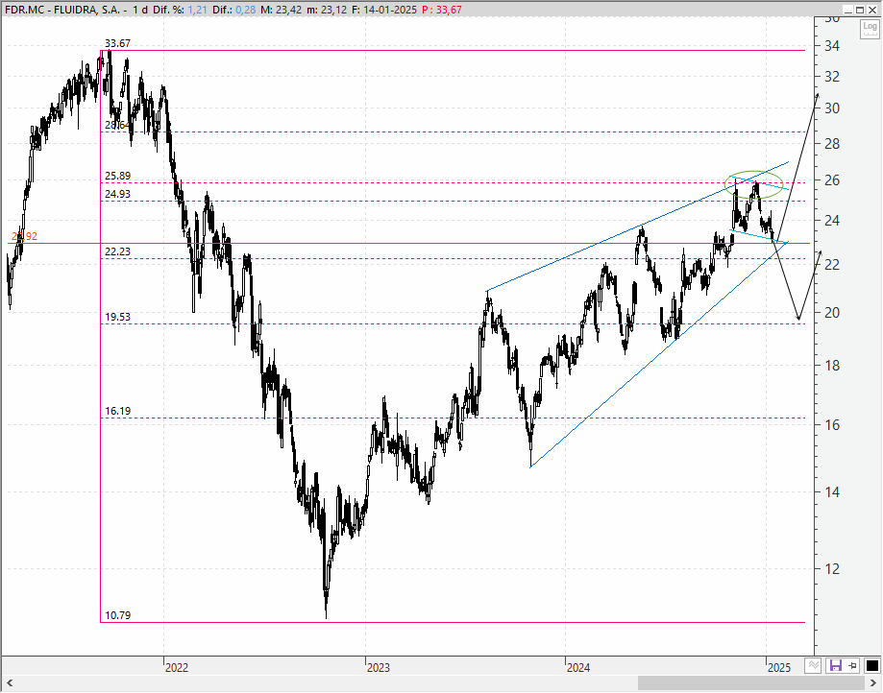Click the horizontal scrollbar left arrow
This screenshot has width=883, height=693.
(10, 683)
